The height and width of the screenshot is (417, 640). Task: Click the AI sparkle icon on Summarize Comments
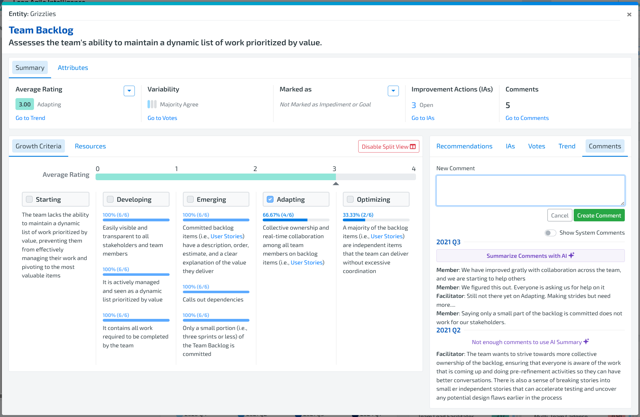(571, 255)
